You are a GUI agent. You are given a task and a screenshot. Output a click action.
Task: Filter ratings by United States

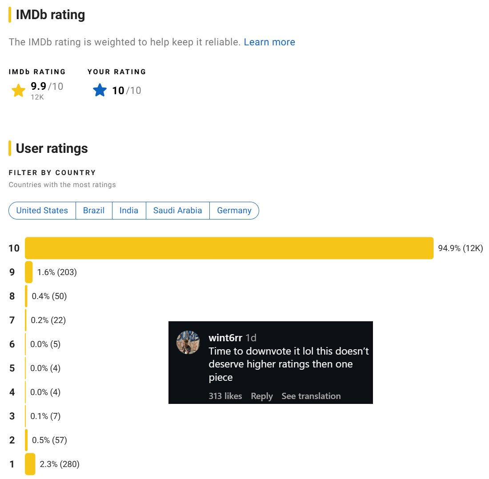coord(42,211)
